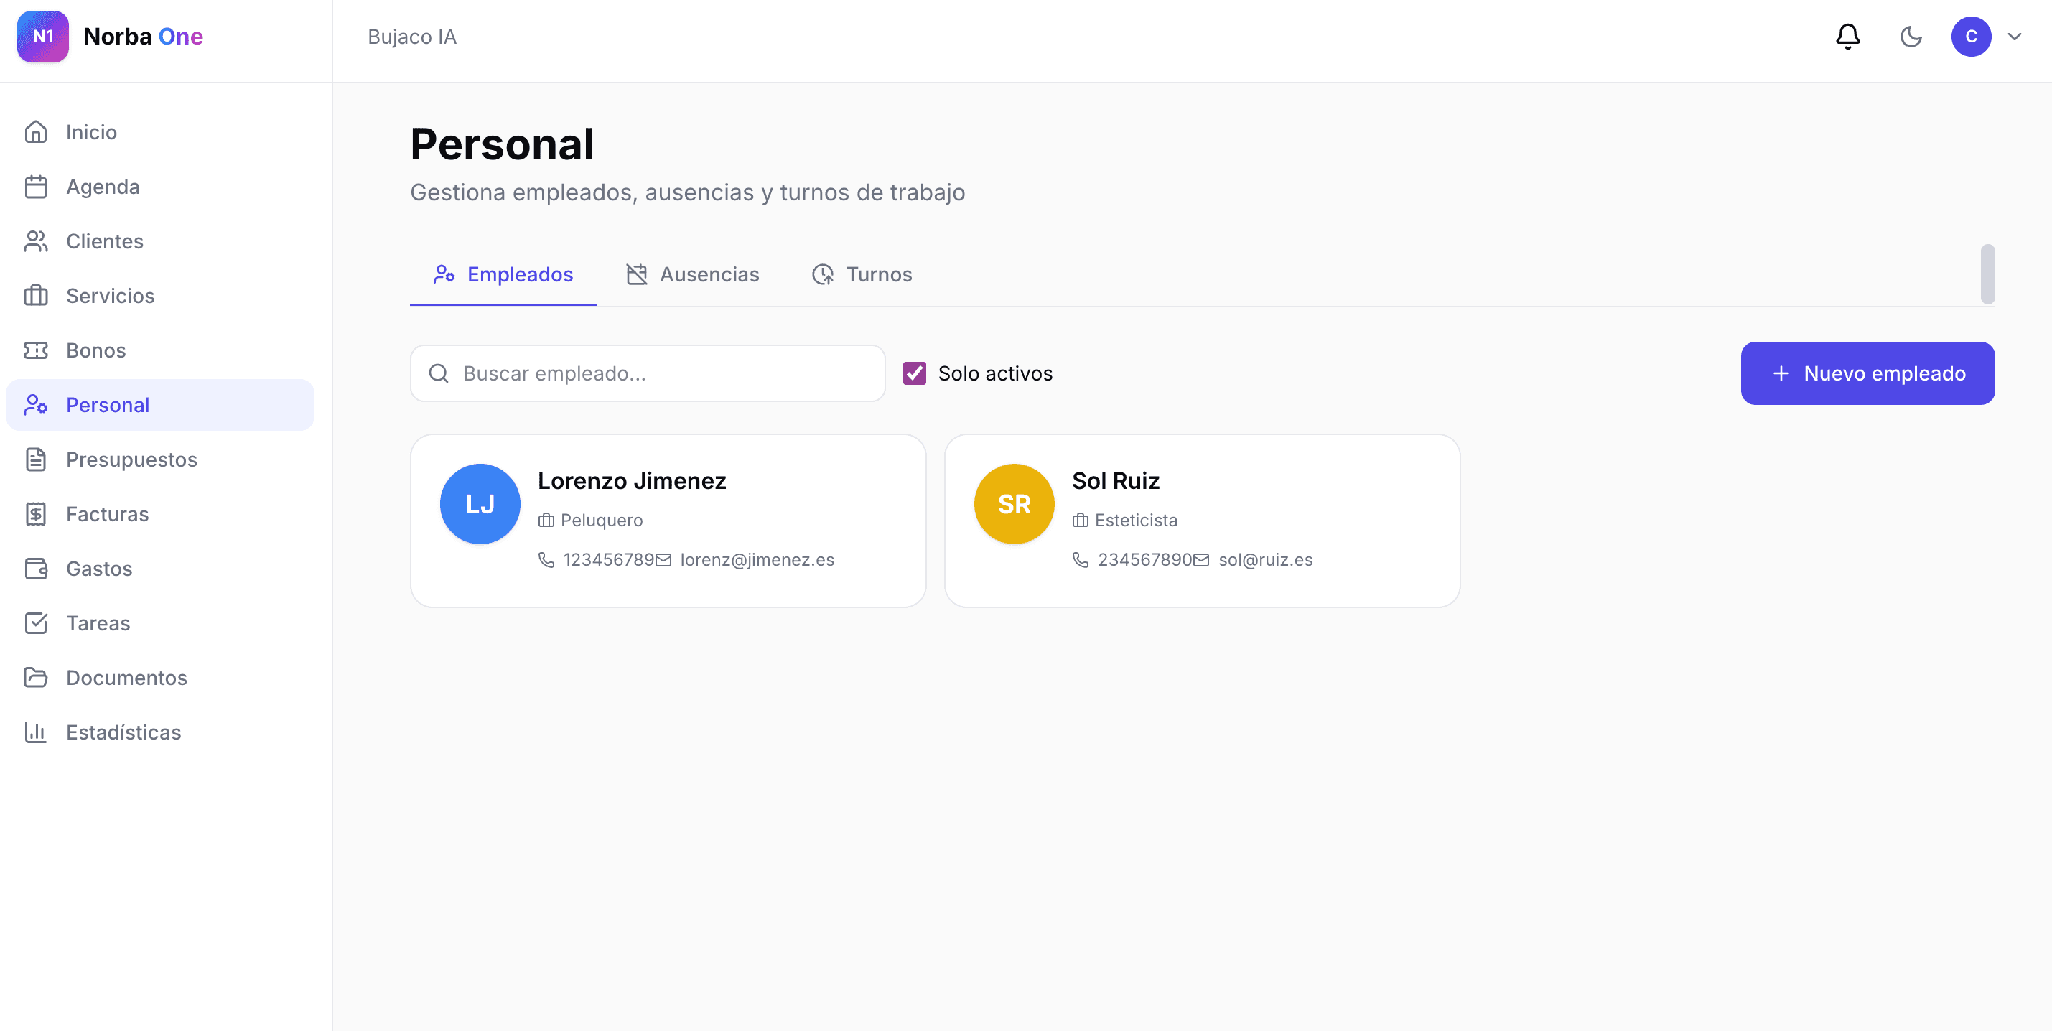Go to Gastos page
The height and width of the screenshot is (1031, 2052).
click(x=160, y=568)
